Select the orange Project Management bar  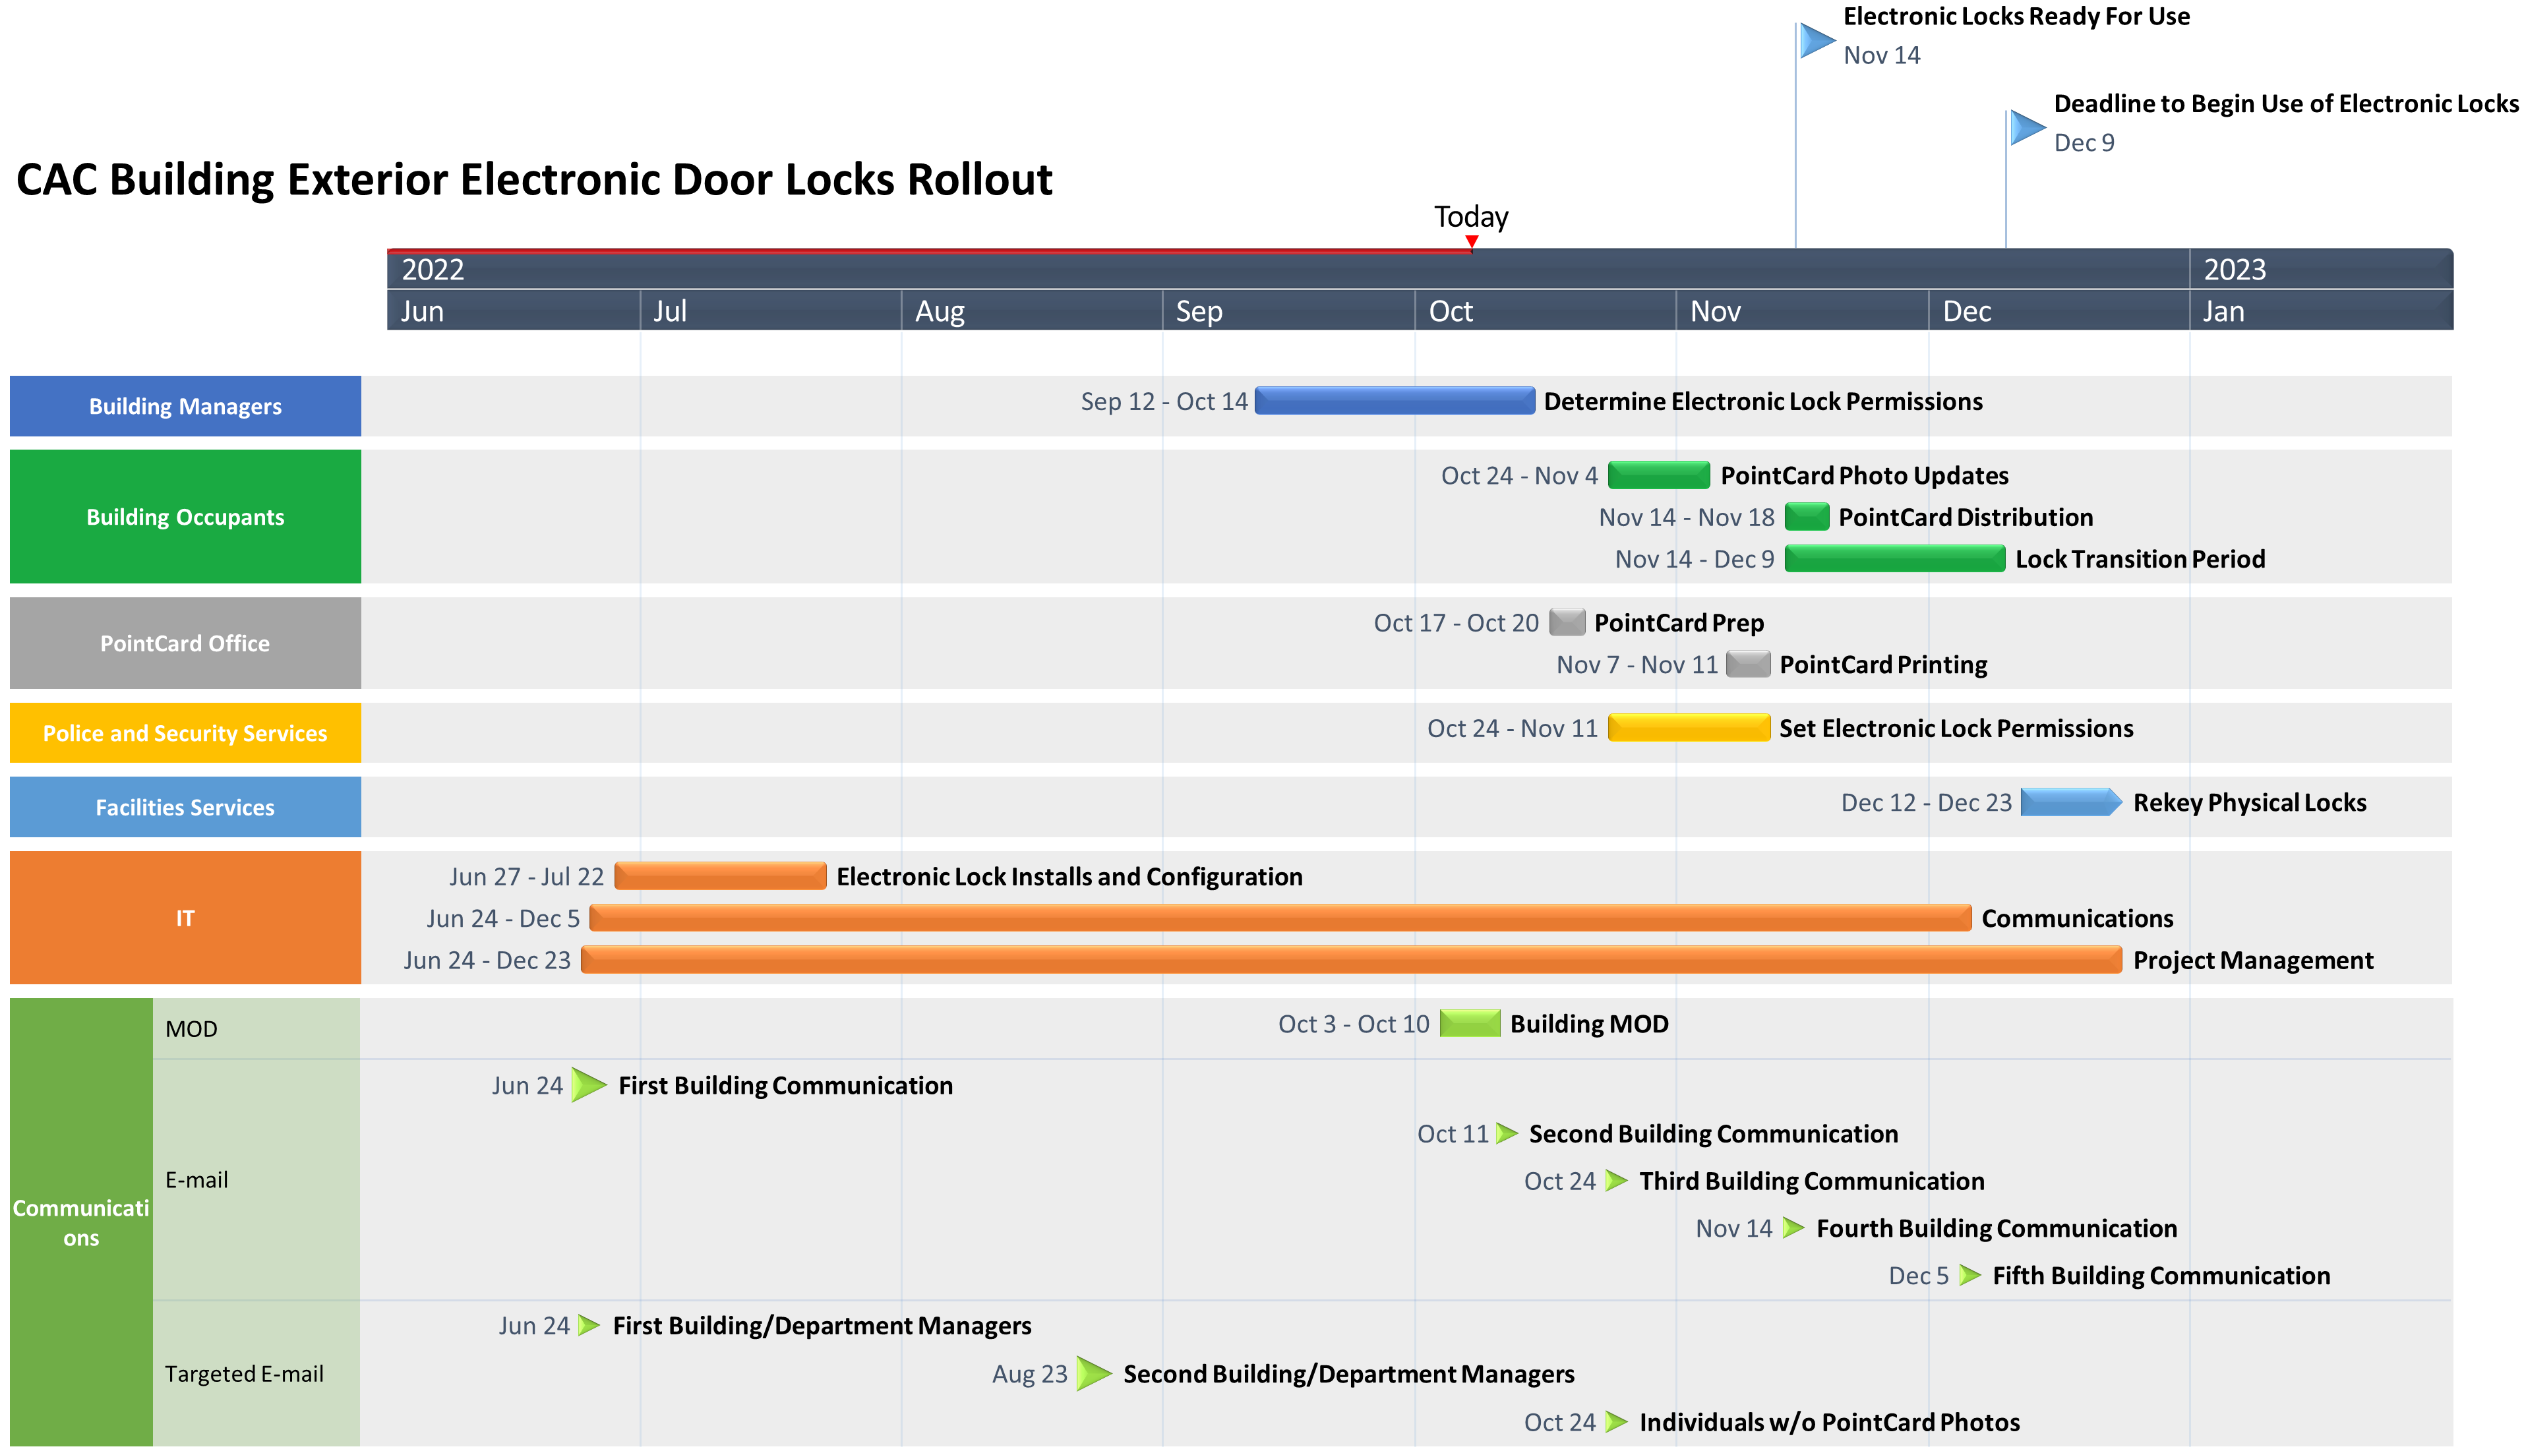click(1351, 960)
